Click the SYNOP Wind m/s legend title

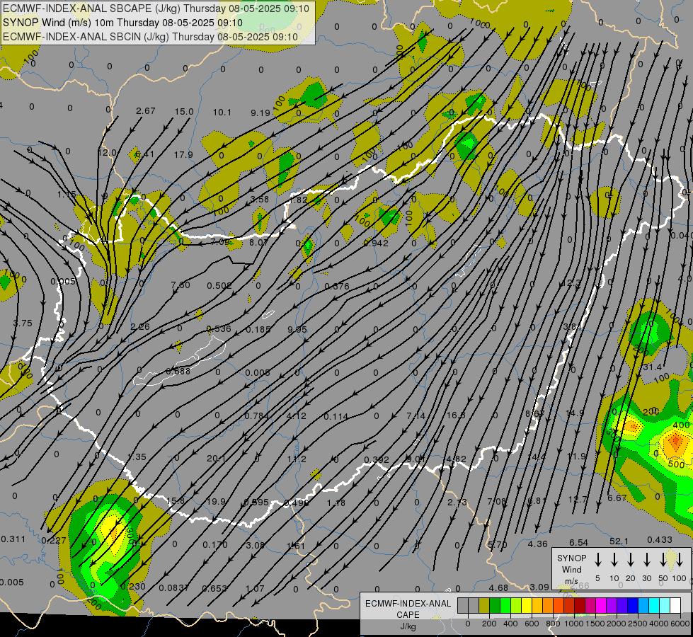coord(571,569)
